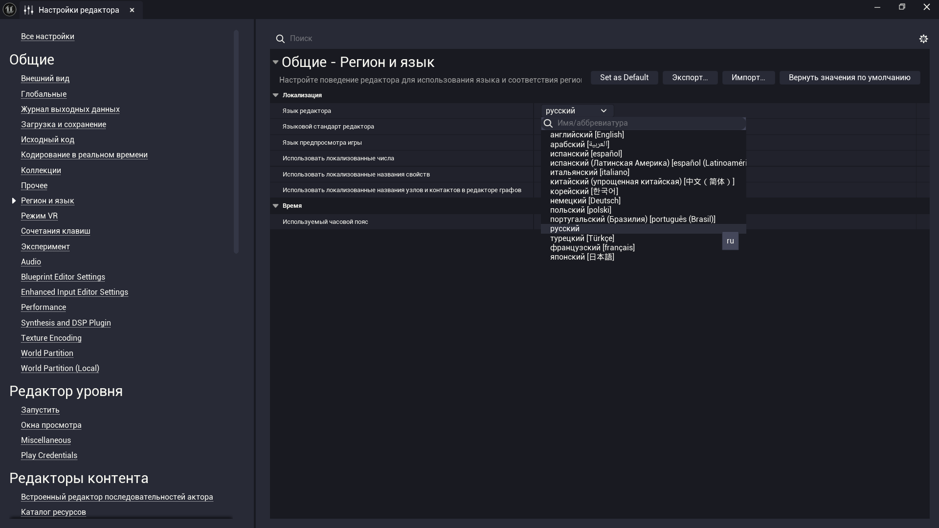
Task: Open Blueprint Editor Settings in sidebar
Action: tap(63, 277)
